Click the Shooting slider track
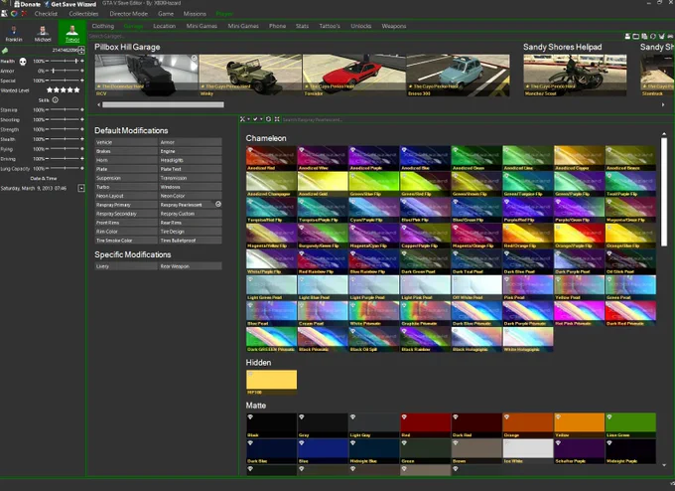This screenshot has width=675, height=491. [x=65, y=119]
